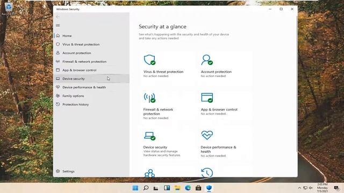
Task: Open the large Protection history clock tile icon
Action: pos(207,173)
